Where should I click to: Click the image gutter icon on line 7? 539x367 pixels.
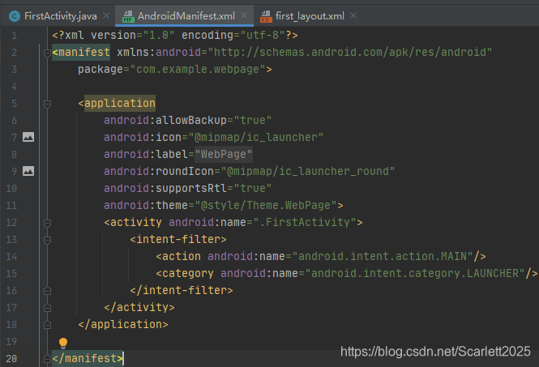(x=28, y=137)
